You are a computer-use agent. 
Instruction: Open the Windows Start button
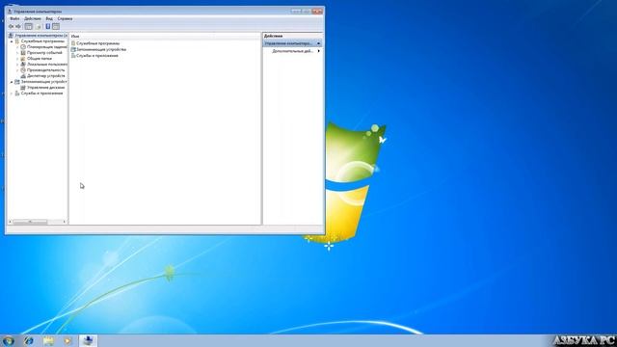(x=8, y=340)
